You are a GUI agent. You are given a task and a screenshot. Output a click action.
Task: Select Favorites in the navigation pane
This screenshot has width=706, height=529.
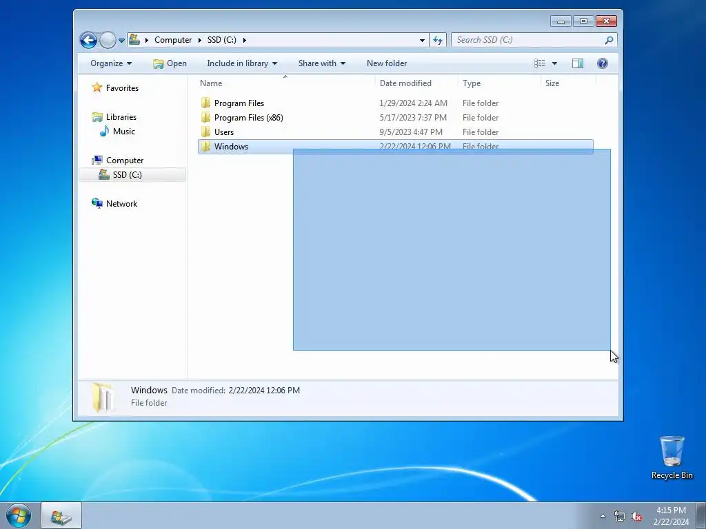(122, 88)
